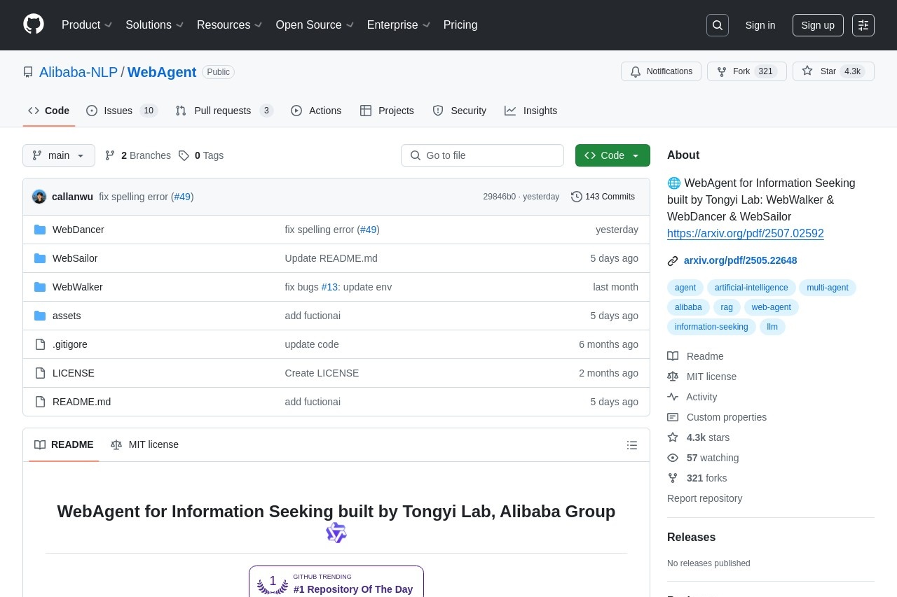
Task: Select the web-agent topic tag
Action: [771, 307]
